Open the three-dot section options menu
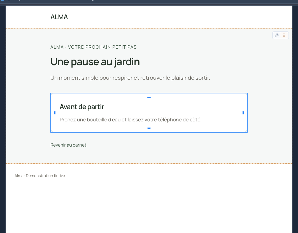The height and width of the screenshot is (233, 298). click(284, 35)
